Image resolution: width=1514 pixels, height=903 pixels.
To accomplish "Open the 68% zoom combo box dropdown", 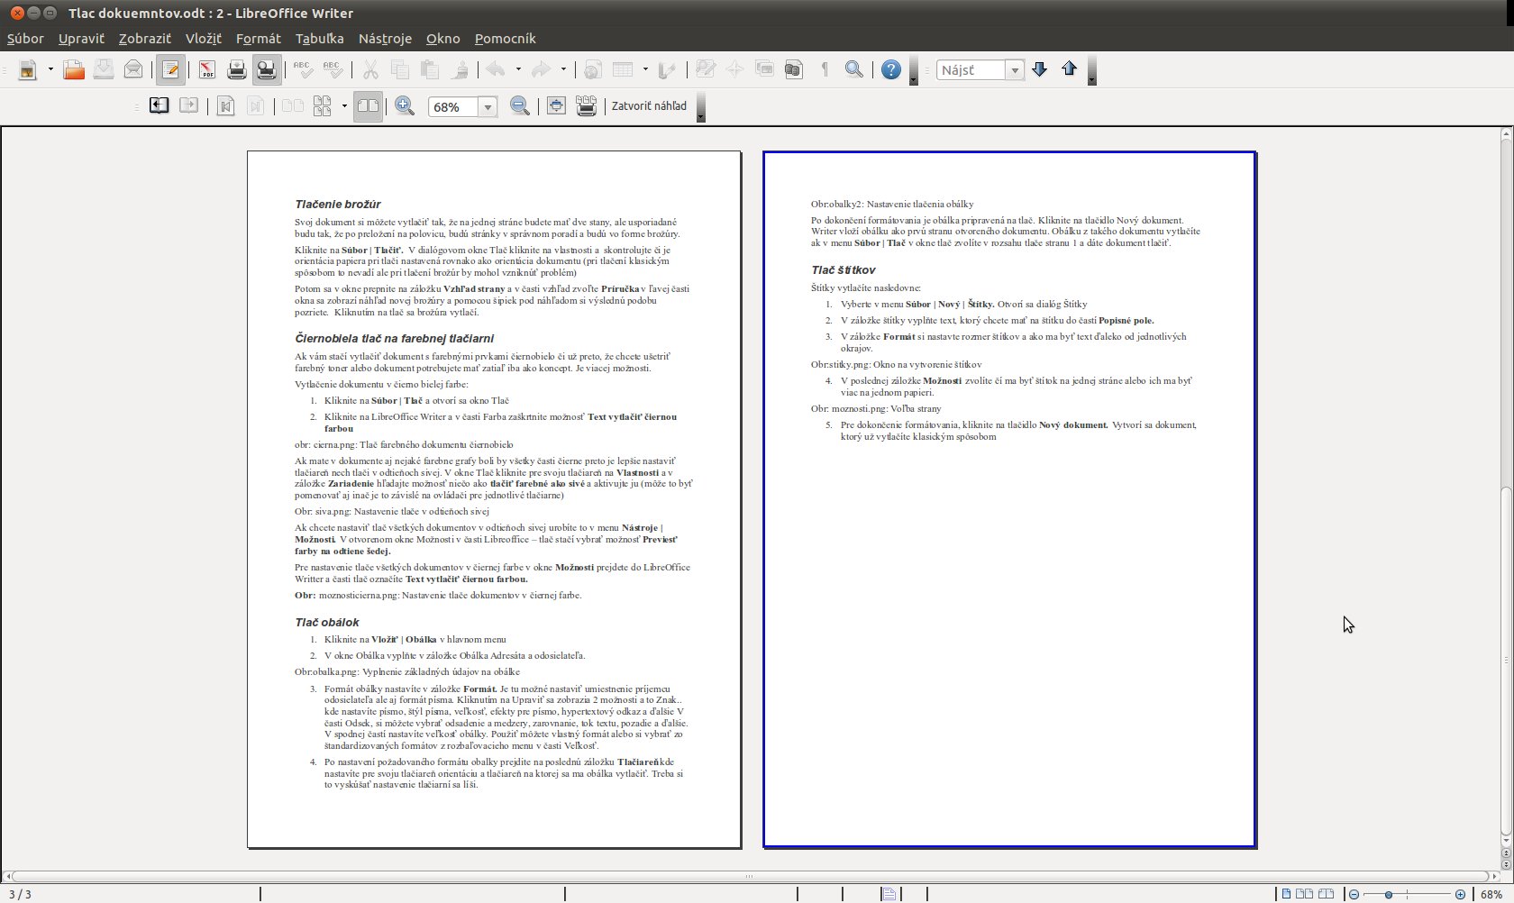I will (x=488, y=106).
